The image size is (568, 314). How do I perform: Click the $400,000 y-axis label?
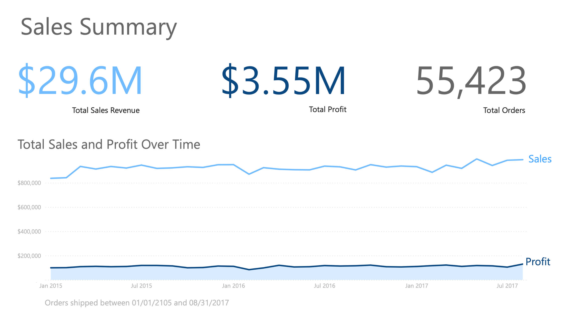(29, 231)
